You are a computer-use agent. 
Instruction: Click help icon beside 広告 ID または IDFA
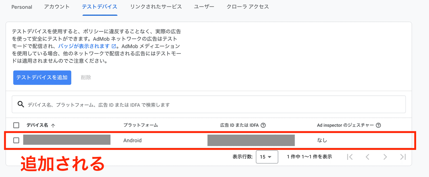263,125
